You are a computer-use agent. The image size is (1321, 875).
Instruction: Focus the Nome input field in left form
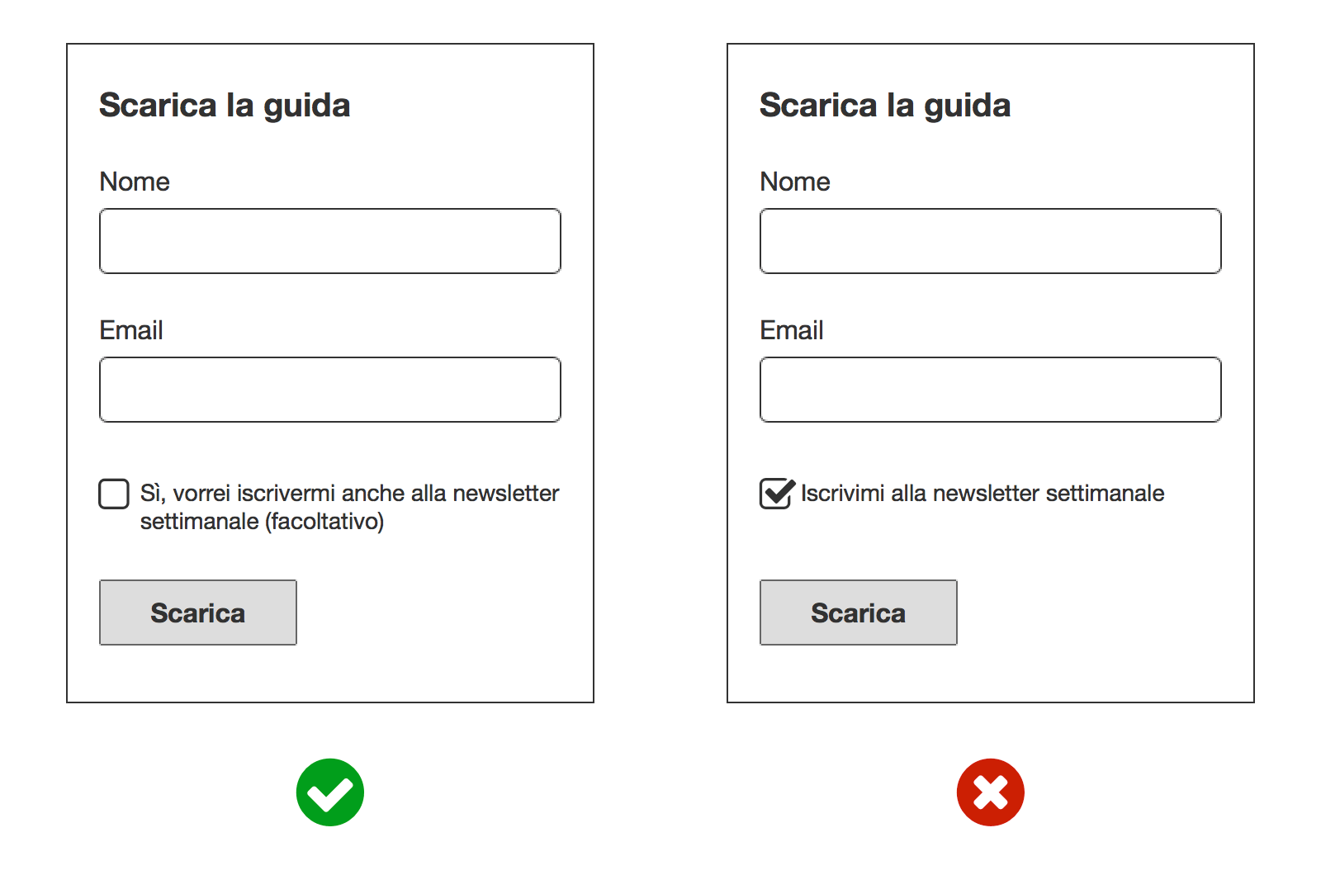(x=330, y=241)
